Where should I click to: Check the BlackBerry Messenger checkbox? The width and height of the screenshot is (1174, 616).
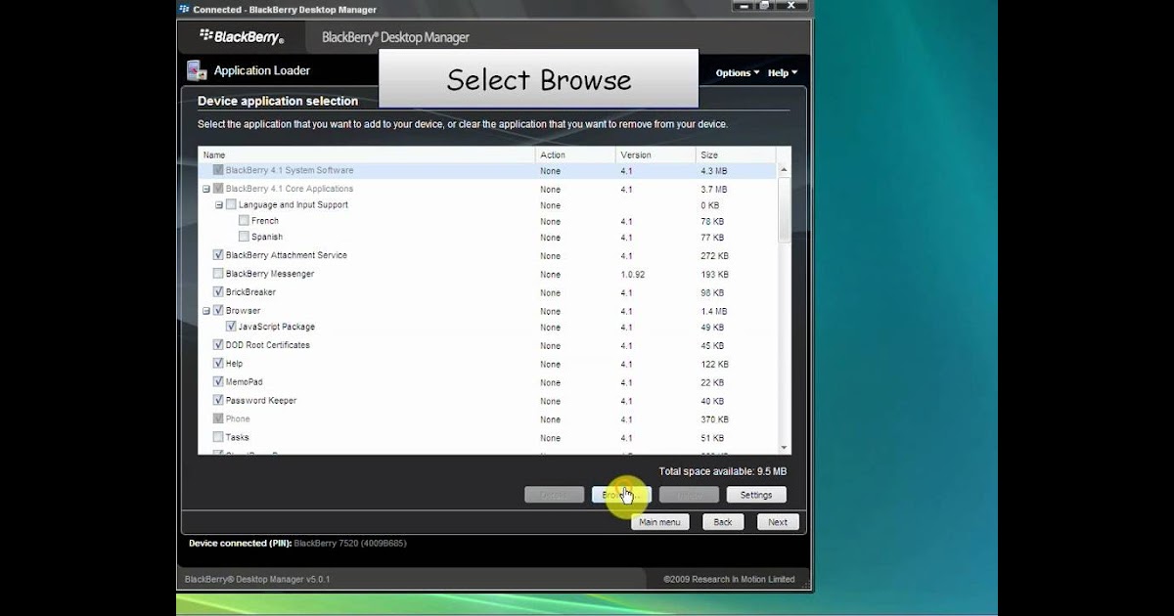tap(218, 274)
